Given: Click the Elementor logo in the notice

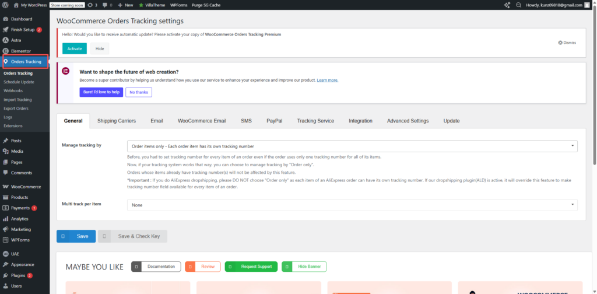Looking at the screenshot, I should [65, 71].
